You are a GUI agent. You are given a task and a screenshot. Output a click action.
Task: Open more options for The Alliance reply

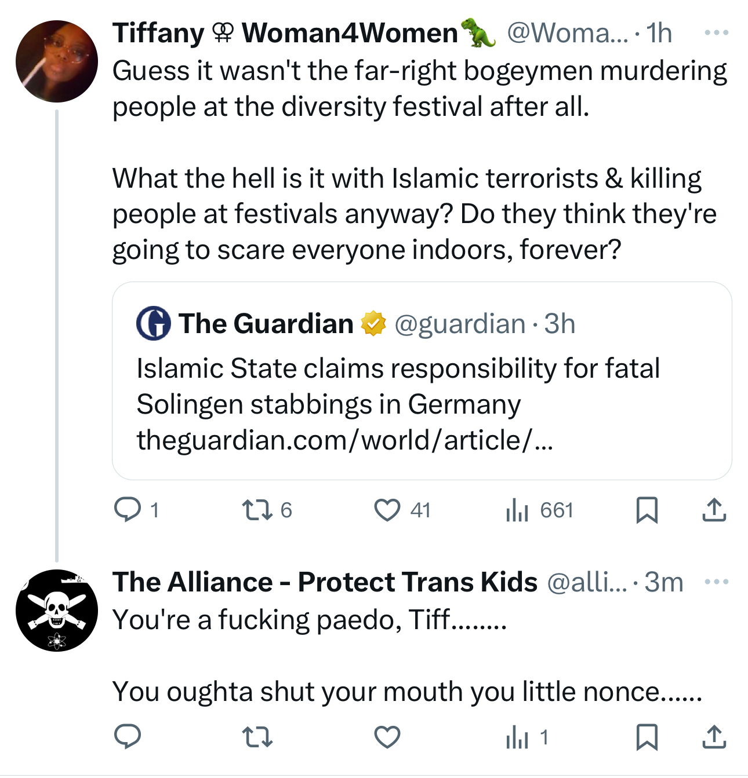pyautogui.click(x=717, y=582)
